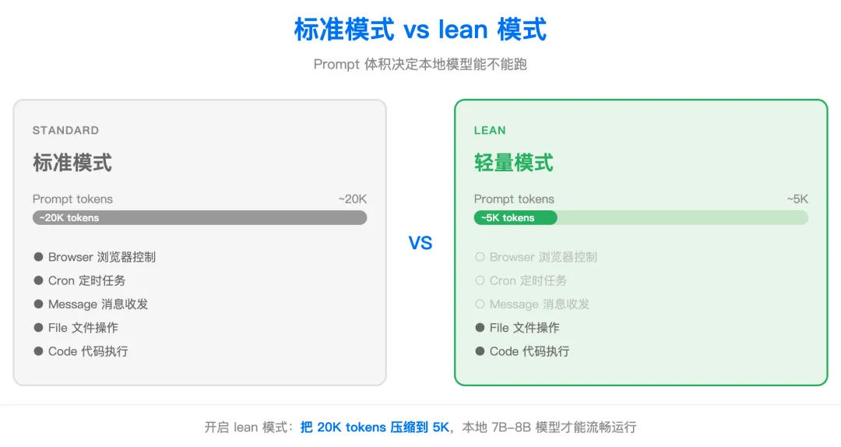Toggle the hollow Message 消息收发 circle in lean mode

tap(480, 304)
